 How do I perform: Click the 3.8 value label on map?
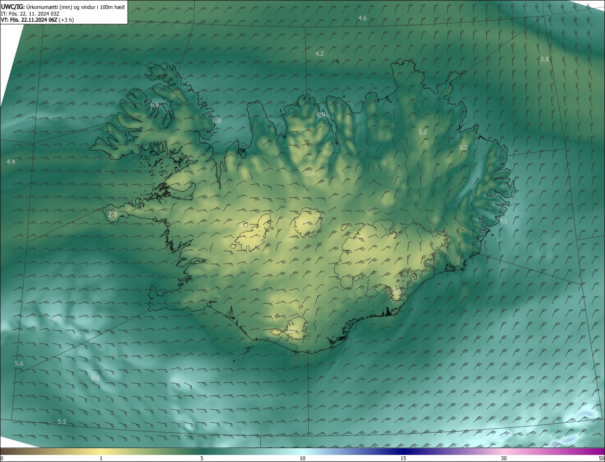pyautogui.click(x=544, y=60)
